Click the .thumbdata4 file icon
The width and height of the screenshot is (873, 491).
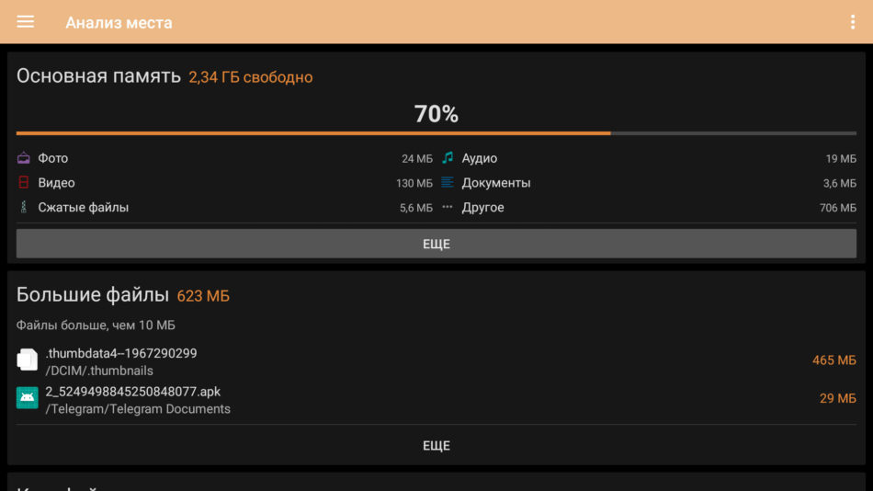click(x=27, y=360)
